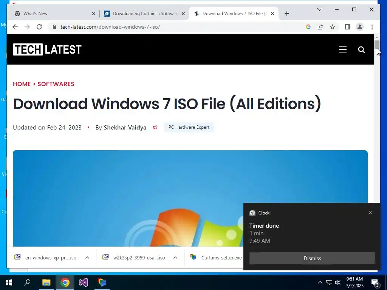The width and height of the screenshot is (387, 290).
Task: Reload the current page
Action: pyautogui.click(x=39, y=27)
